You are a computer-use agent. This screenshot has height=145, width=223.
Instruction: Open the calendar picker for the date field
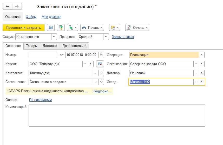(x=101, y=55)
